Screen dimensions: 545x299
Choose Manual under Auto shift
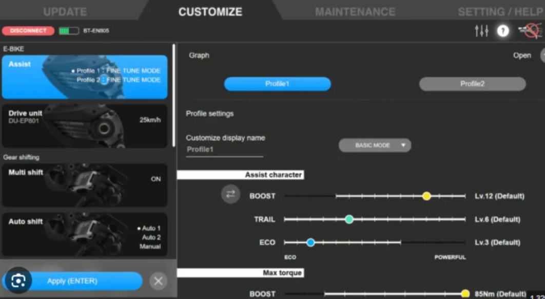pyautogui.click(x=150, y=247)
